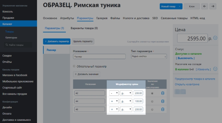Screen dimensions: 222x123
Task: Open sign dropdown for size 42
Action: 114,93
